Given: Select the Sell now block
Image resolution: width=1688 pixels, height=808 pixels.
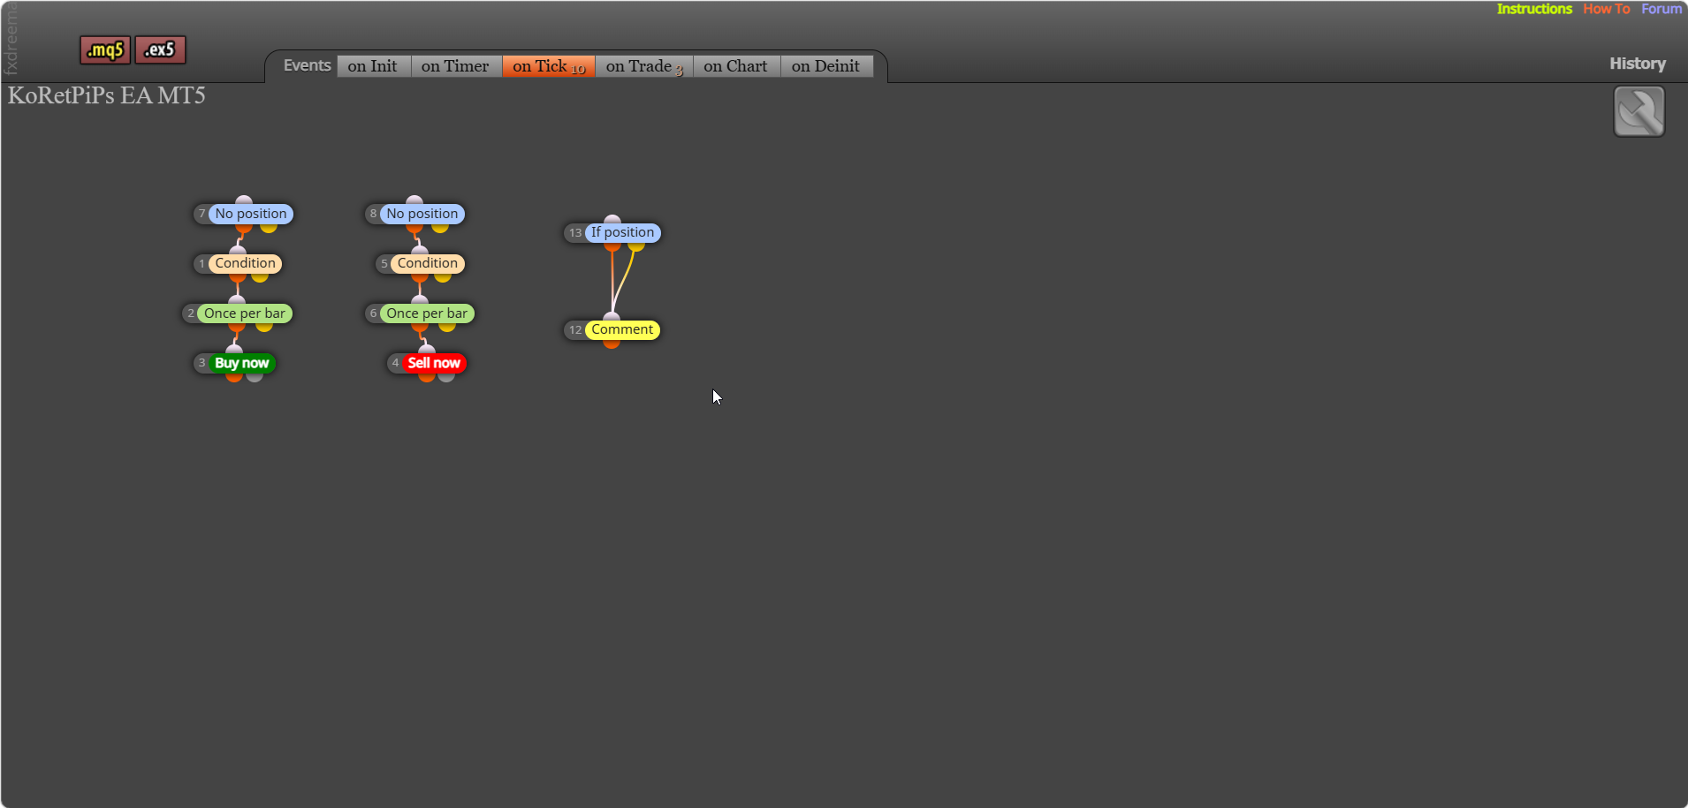Looking at the screenshot, I should (434, 363).
